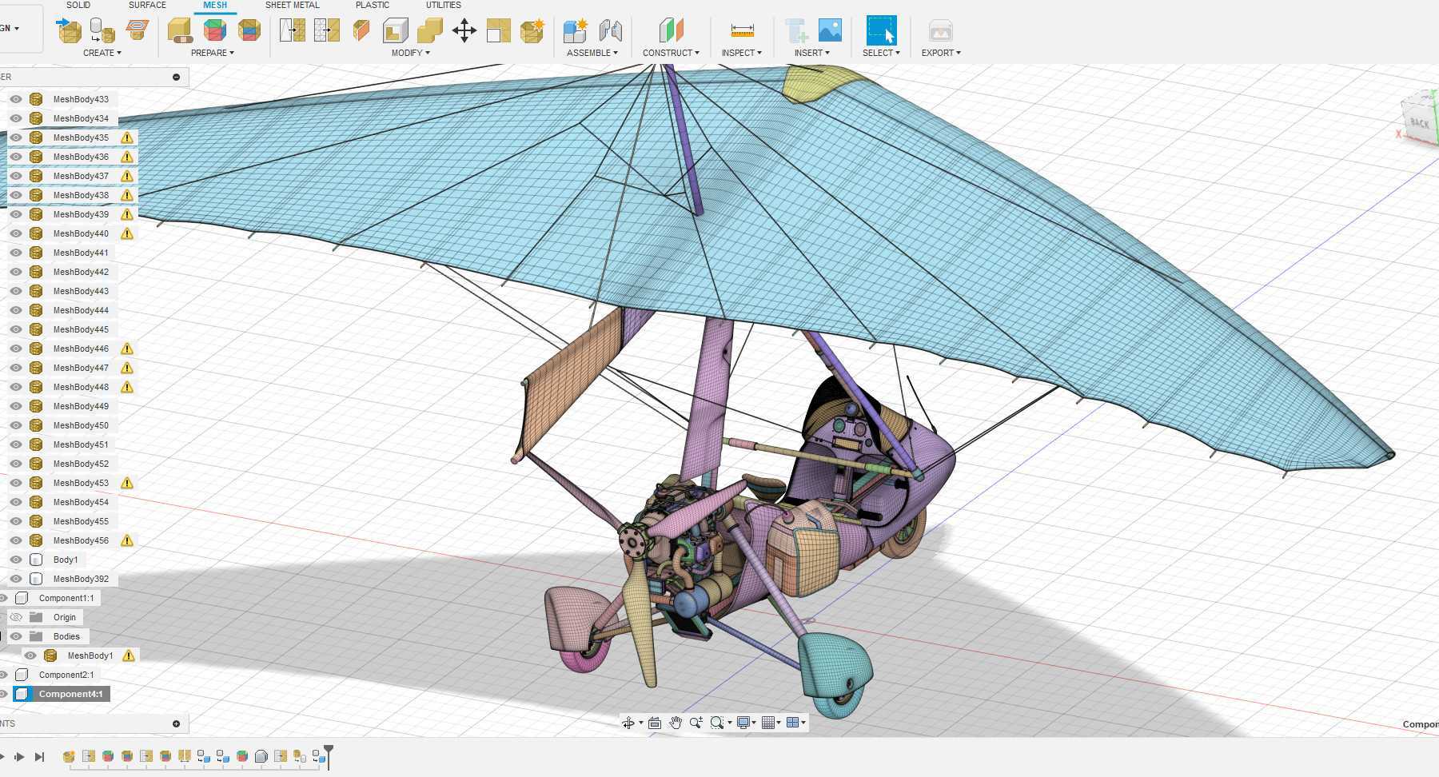Toggle visibility of Body1
Viewport: 1439px width, 777px height.
tap(16, 560)
